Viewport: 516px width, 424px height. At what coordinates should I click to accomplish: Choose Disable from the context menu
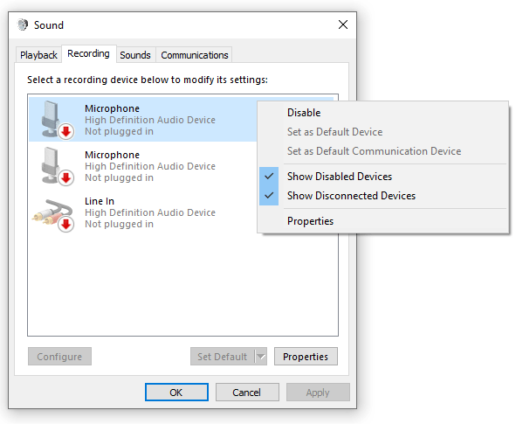click(383, 113)
